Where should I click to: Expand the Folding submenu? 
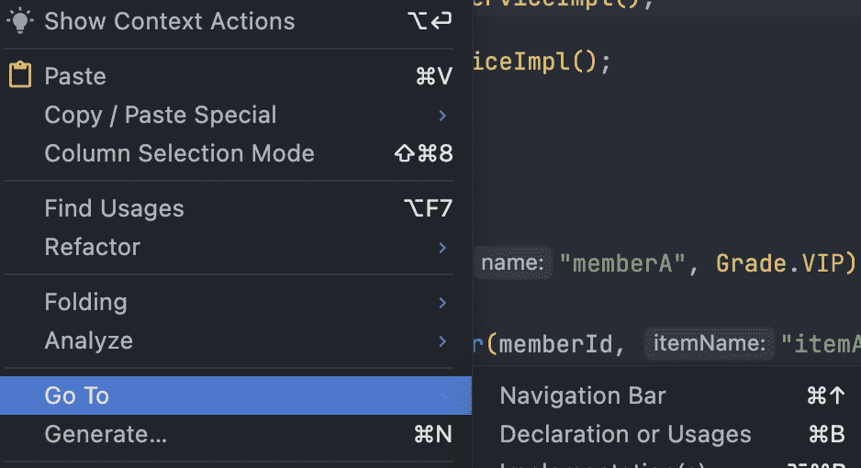pos(85,302)
